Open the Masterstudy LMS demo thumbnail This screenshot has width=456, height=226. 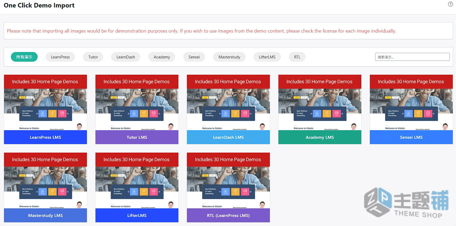(x=45, y=180)
